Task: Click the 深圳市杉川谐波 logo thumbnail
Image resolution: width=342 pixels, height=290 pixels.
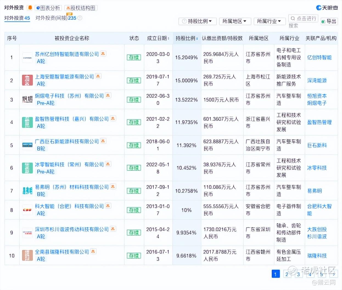Action: pyautogui.click(x=27, y=233)
